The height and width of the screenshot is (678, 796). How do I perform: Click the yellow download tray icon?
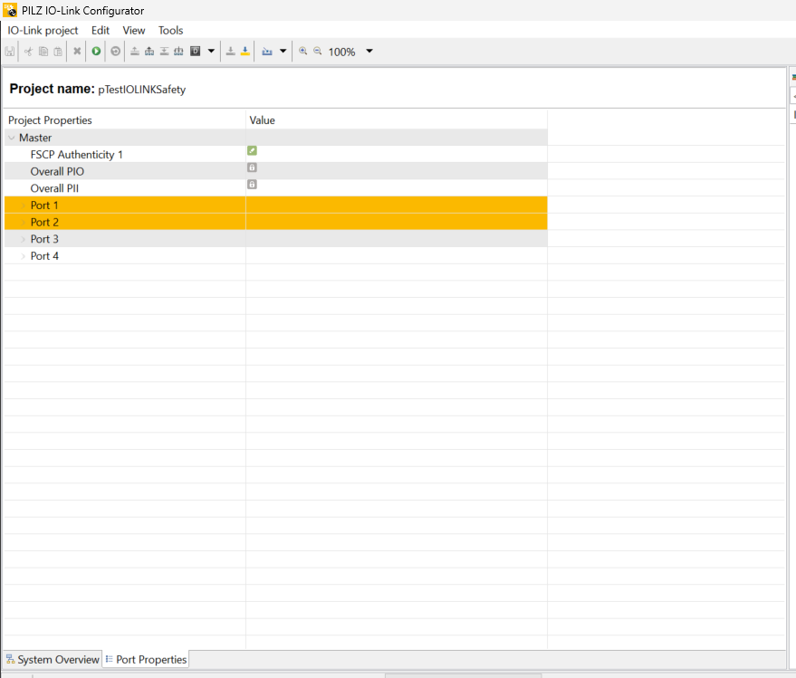click(245, 51)
